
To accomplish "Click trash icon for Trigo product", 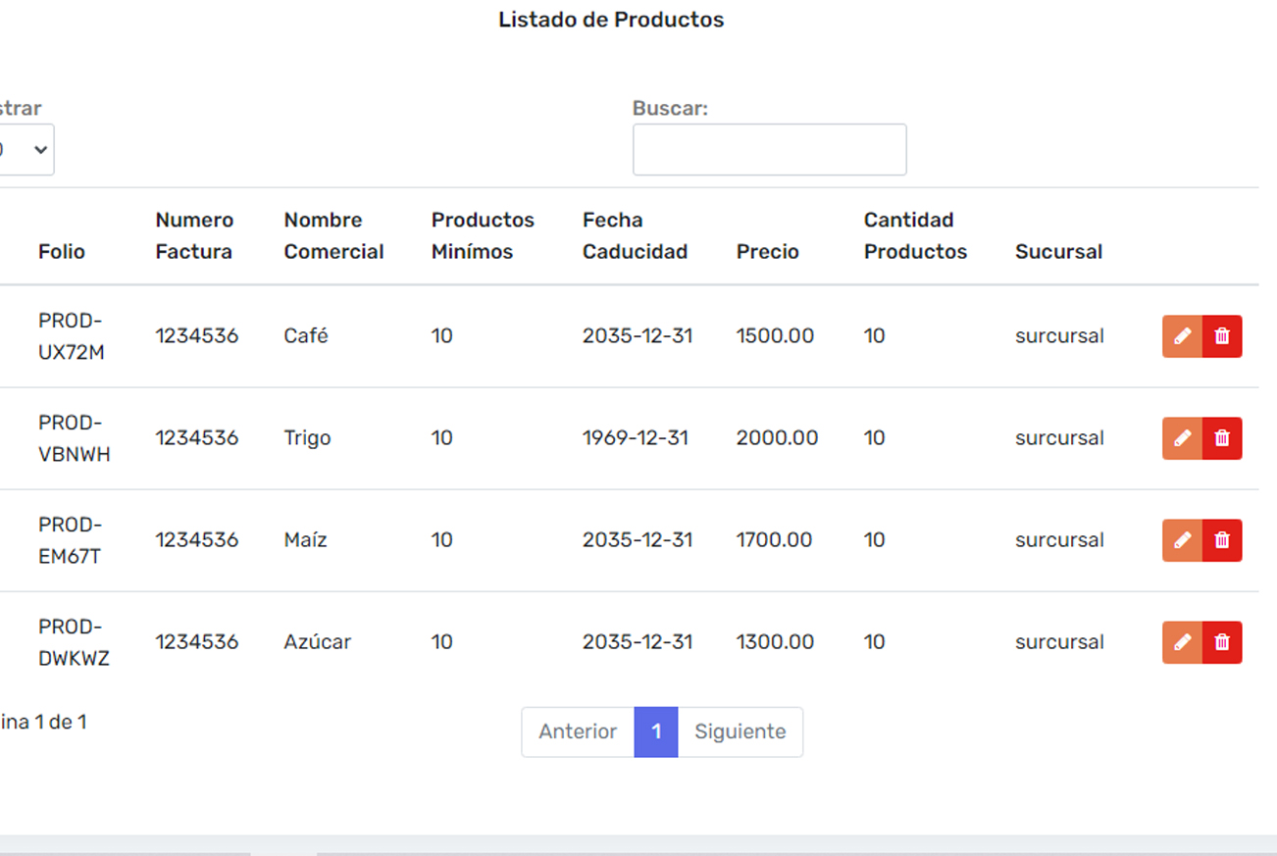I will click(x=1222, y=438).
